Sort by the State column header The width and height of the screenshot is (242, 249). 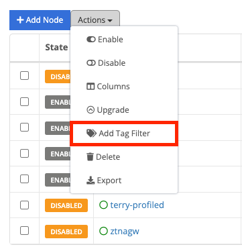(x=56, y=48)
